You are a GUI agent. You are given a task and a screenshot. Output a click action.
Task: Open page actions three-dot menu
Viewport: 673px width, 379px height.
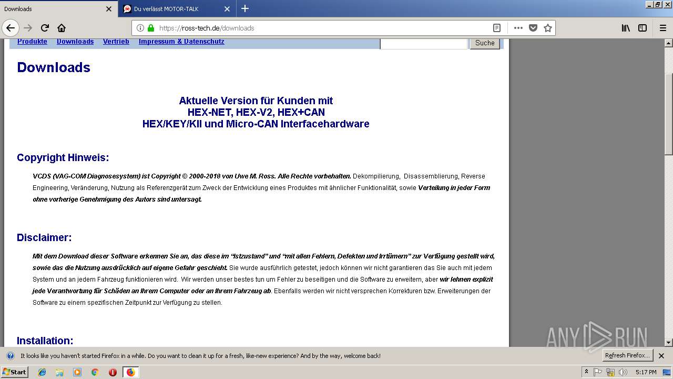click(x=518, y=28)
